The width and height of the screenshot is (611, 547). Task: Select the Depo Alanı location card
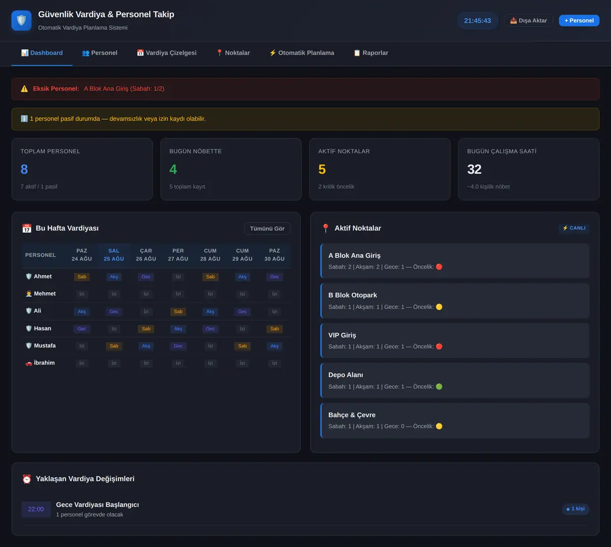tap(455, 380)
